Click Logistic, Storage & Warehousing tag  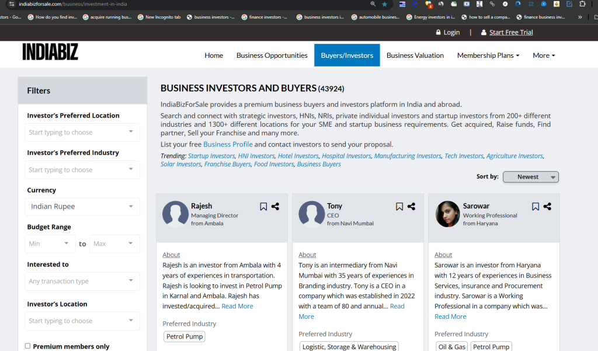pos(349,347)
